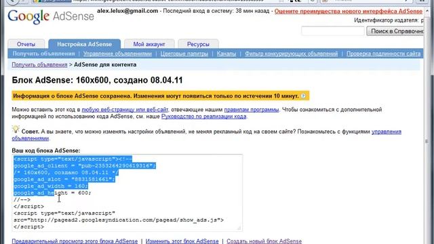Open the правилам программы link
The width and height of the screenshot is (434, 244).
[x=252, y=110]
